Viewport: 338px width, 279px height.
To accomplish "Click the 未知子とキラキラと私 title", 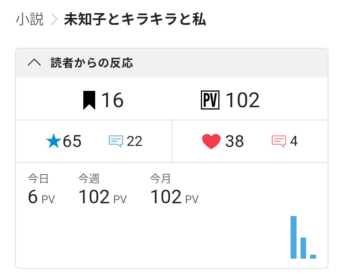I will point(135,20).
